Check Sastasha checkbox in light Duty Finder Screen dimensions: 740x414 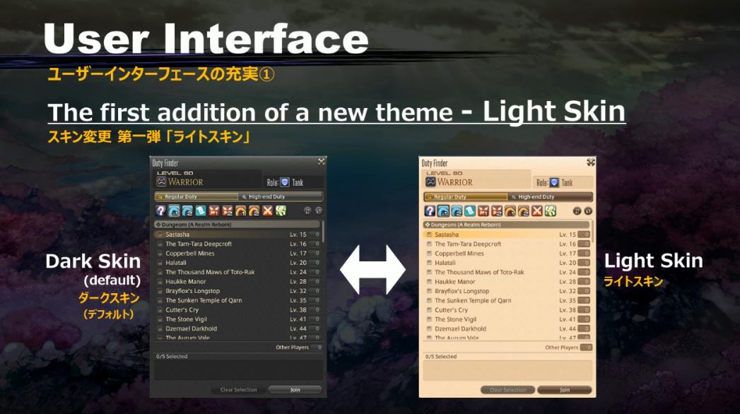tap(430, 235)
